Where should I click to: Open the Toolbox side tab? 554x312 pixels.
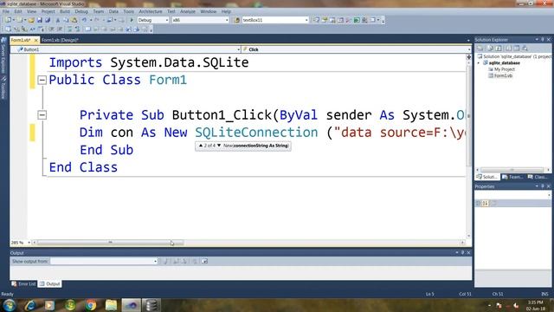click(x=3, y=88)
